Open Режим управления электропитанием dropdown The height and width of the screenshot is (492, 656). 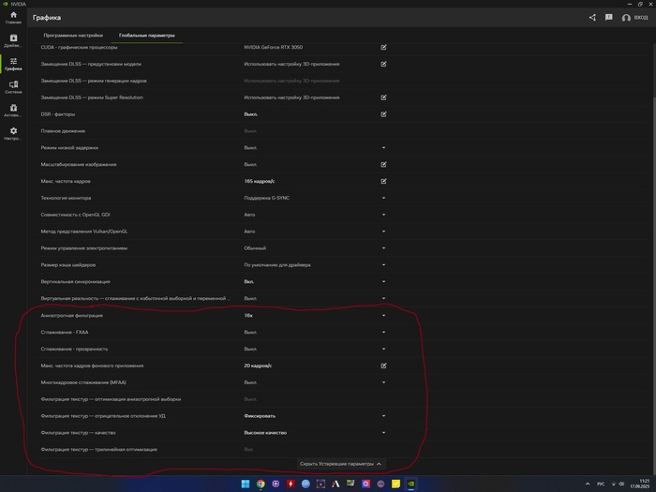pyautogui.click(x=383, y=248)
